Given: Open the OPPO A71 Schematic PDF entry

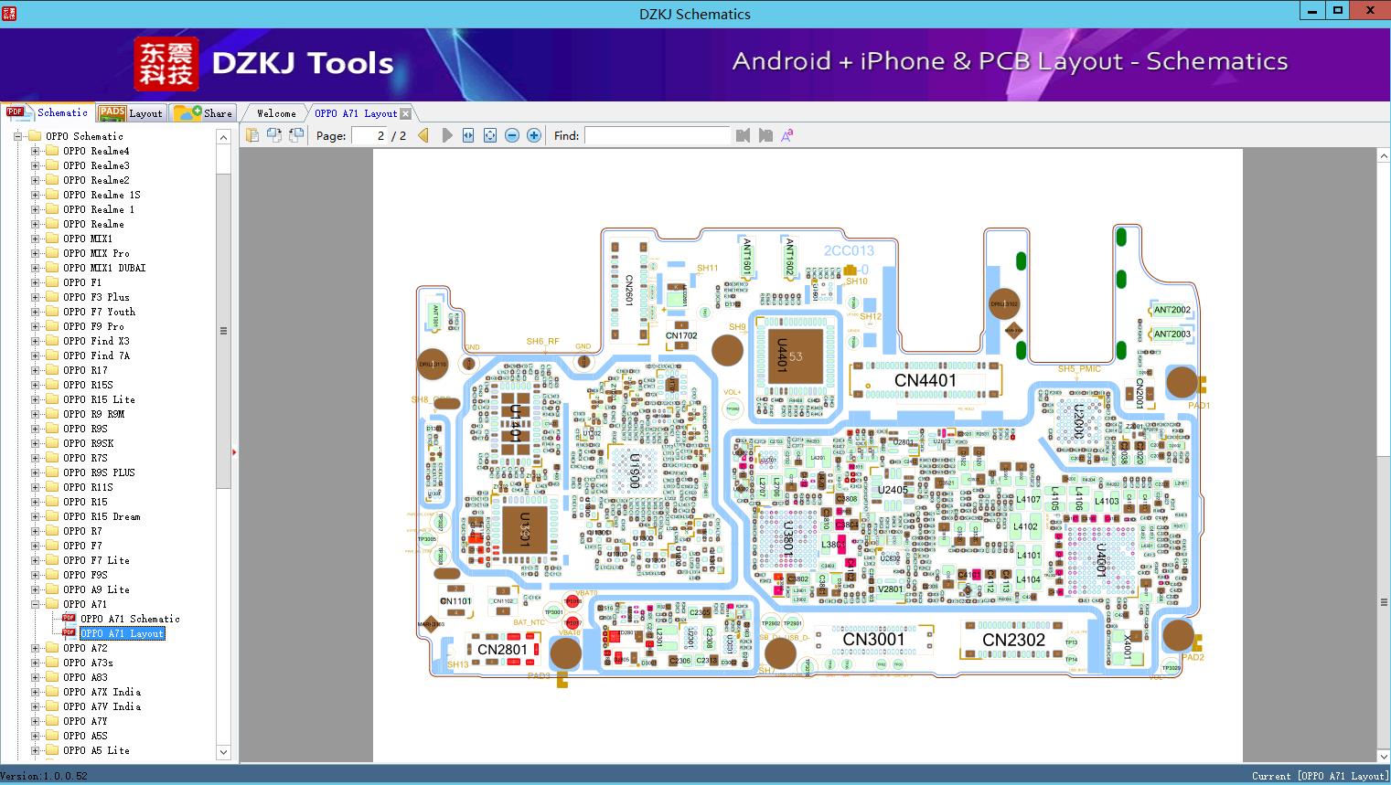Looking at the screenshot, I should point(131,619).
